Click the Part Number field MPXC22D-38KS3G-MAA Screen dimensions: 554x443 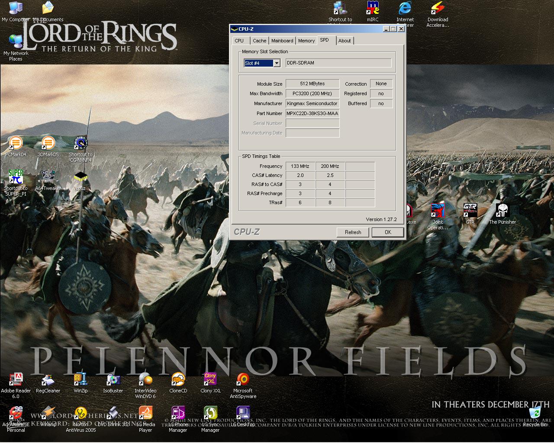(x=312, y=113)
